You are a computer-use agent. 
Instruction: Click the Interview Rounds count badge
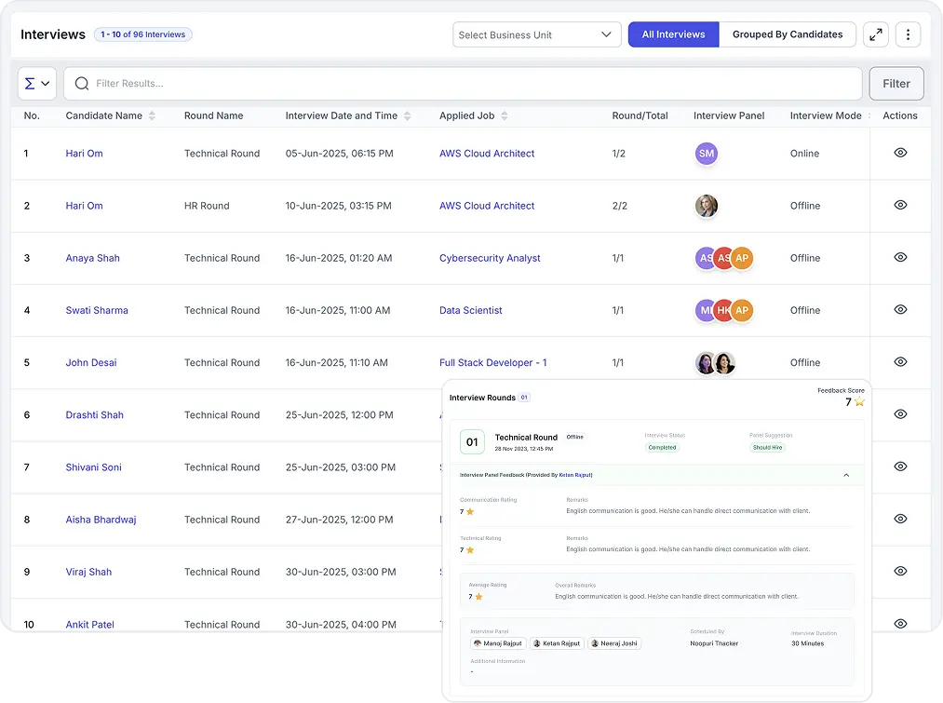524,398
